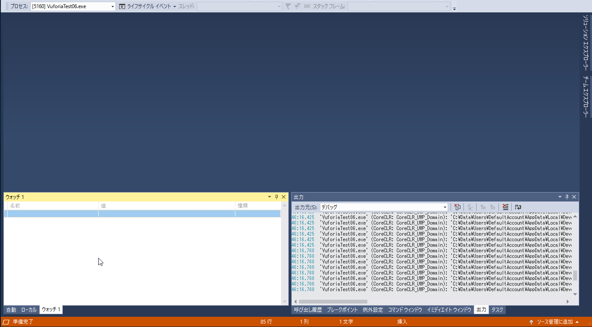This screenshot has width=592, height=327.
Task: Open the ウォッチ 1 window position menu arrow
Action: pyautogui.click(x=269, y=197)
